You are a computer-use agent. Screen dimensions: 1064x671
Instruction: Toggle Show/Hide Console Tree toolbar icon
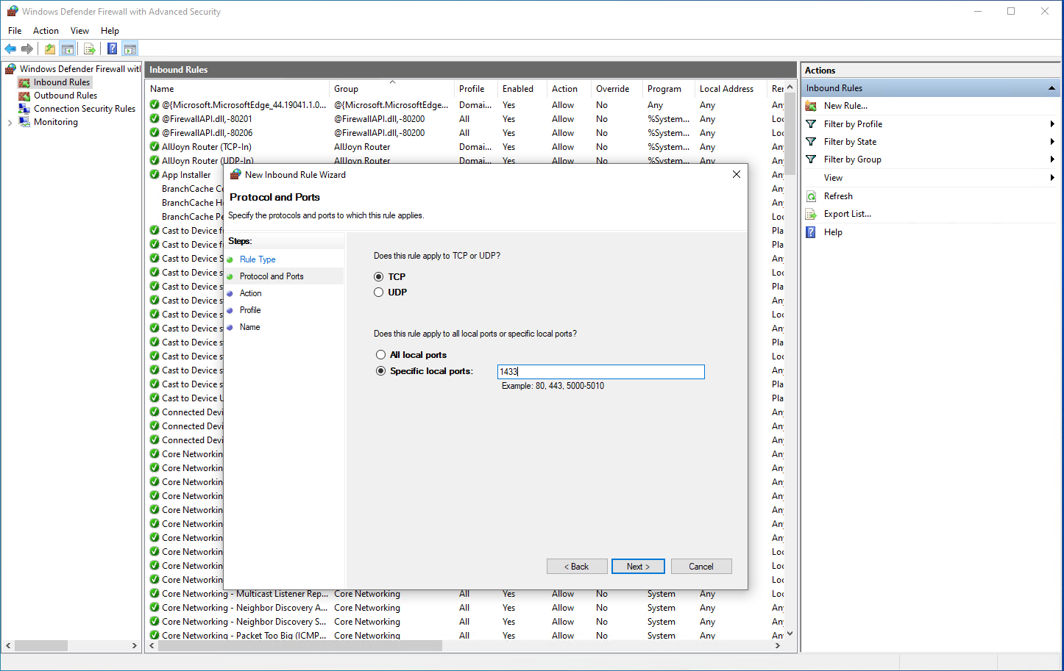click(68, 49)
